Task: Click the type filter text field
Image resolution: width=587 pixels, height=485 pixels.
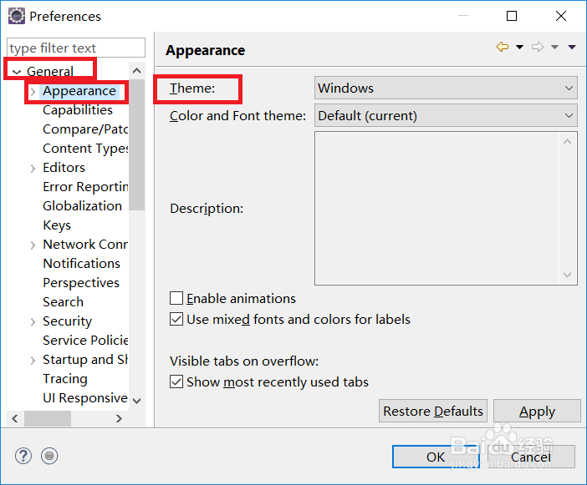Action: [75, 48]
